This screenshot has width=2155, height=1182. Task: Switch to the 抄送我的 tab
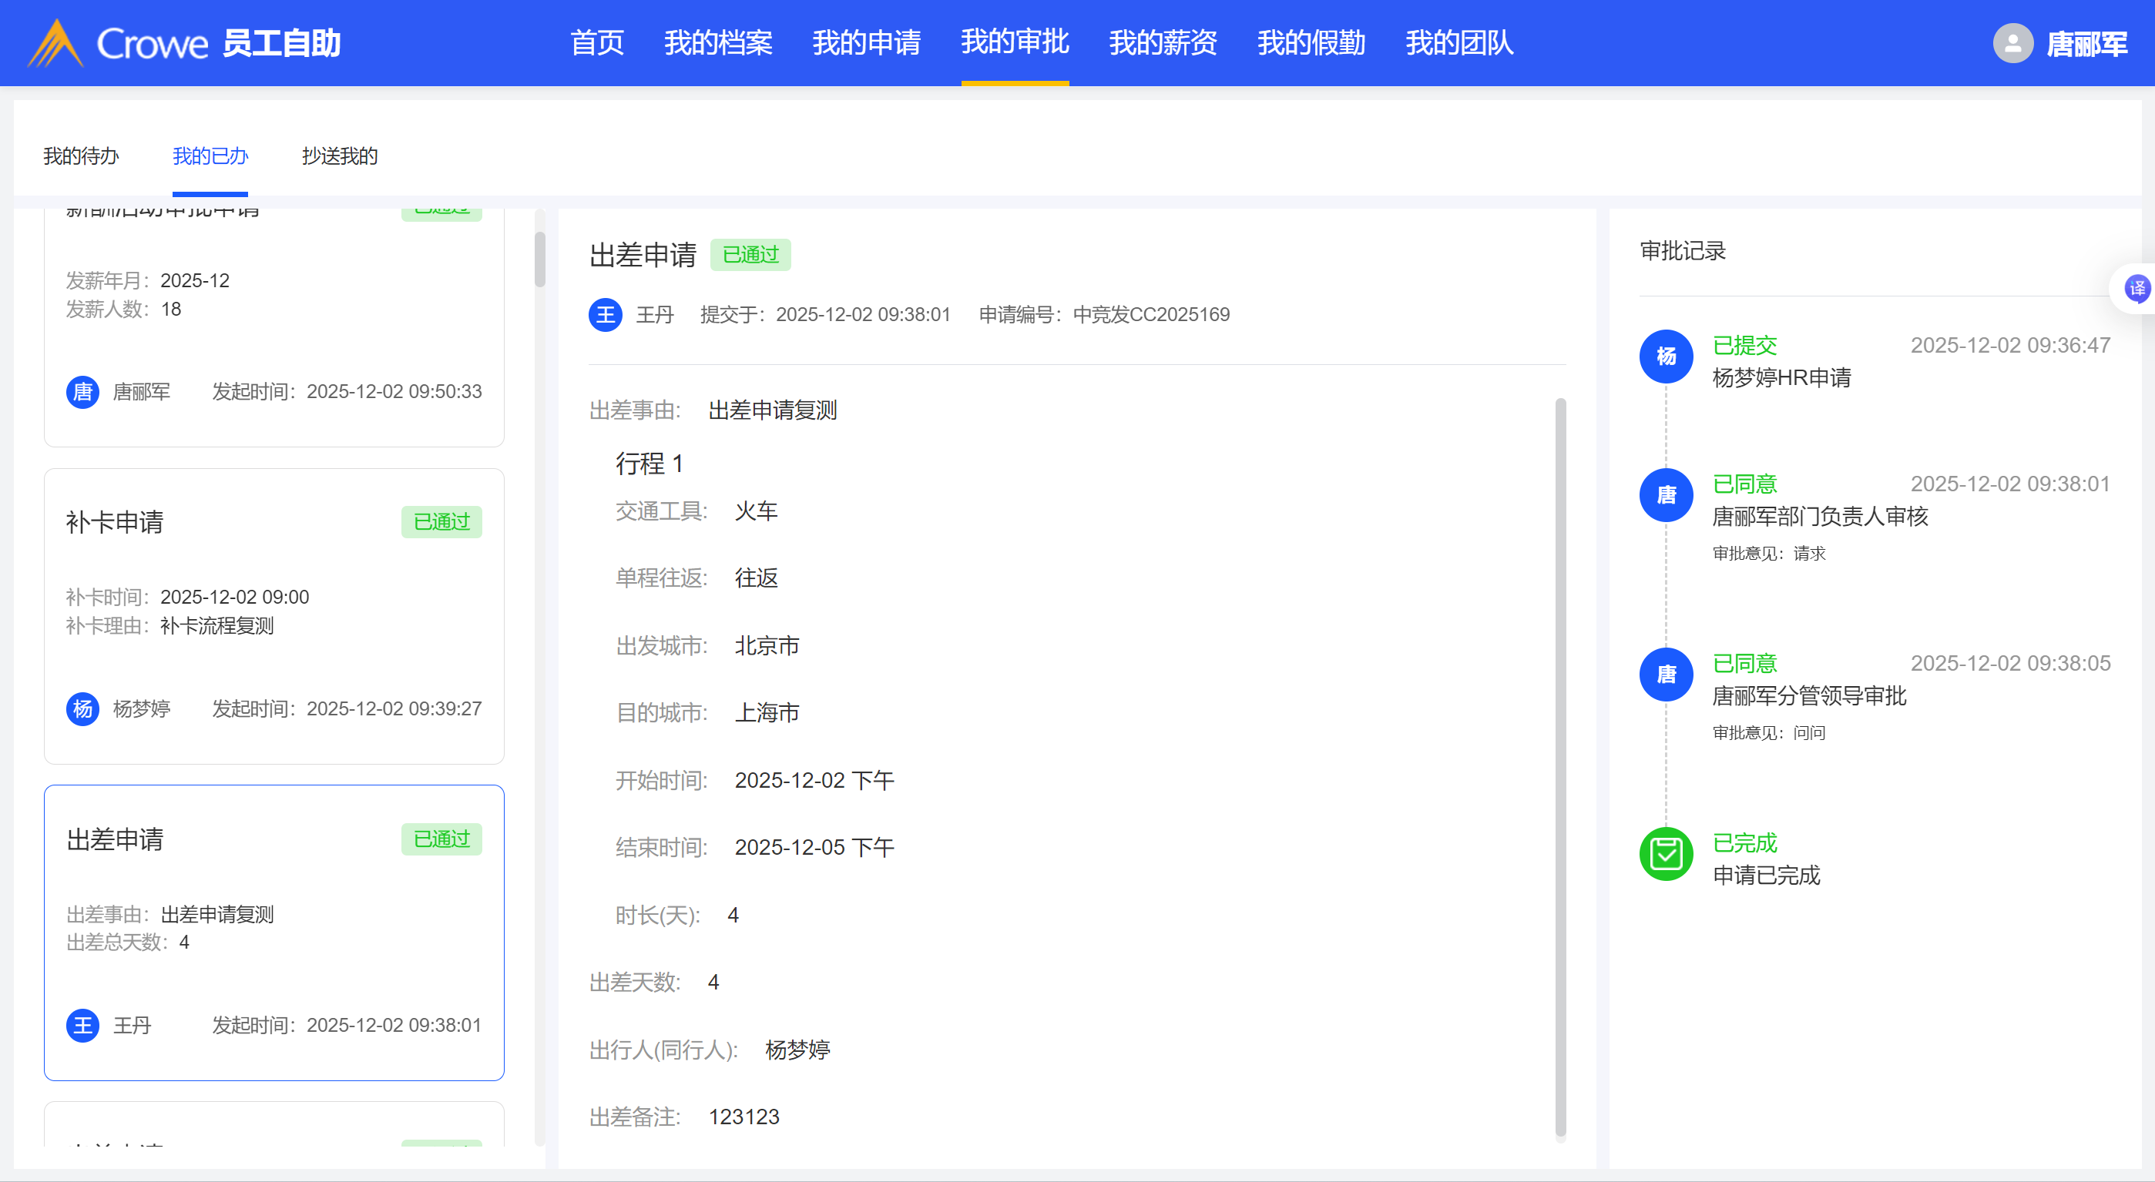[x=340, y=156]
